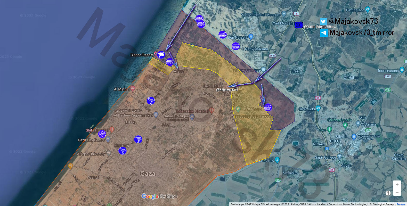Open the Termini link
The height and width of the screenshot is (206, 407).
401,204
